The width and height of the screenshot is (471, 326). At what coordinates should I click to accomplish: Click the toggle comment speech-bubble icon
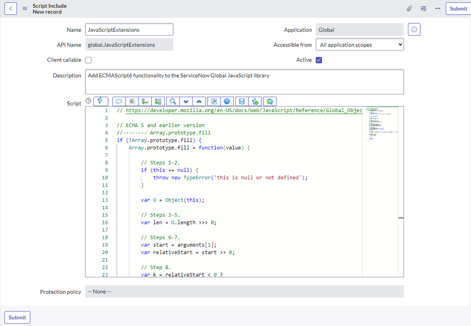click(119, 102)
